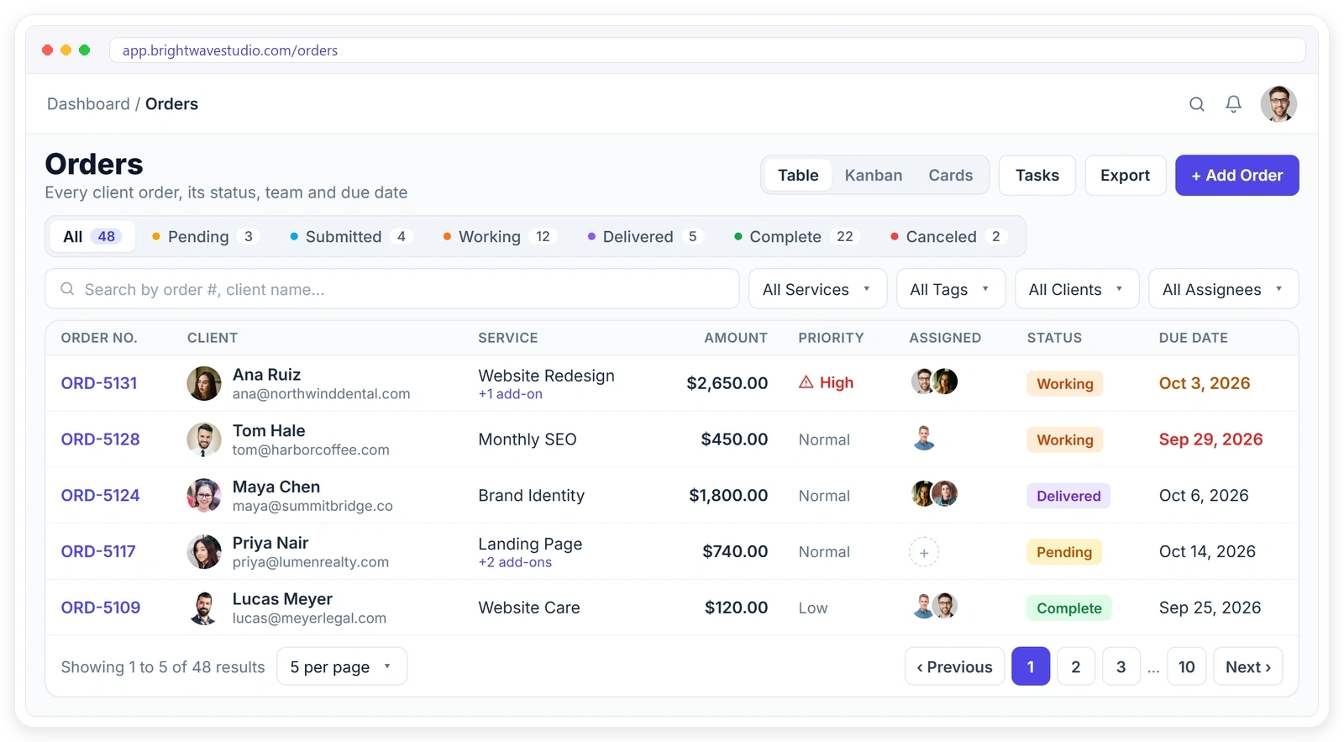Viewport: 1344px width, 742px height.
Task: Click Maya Chen's client avatar
Action: pyautogui.click(x=204, y=496)
